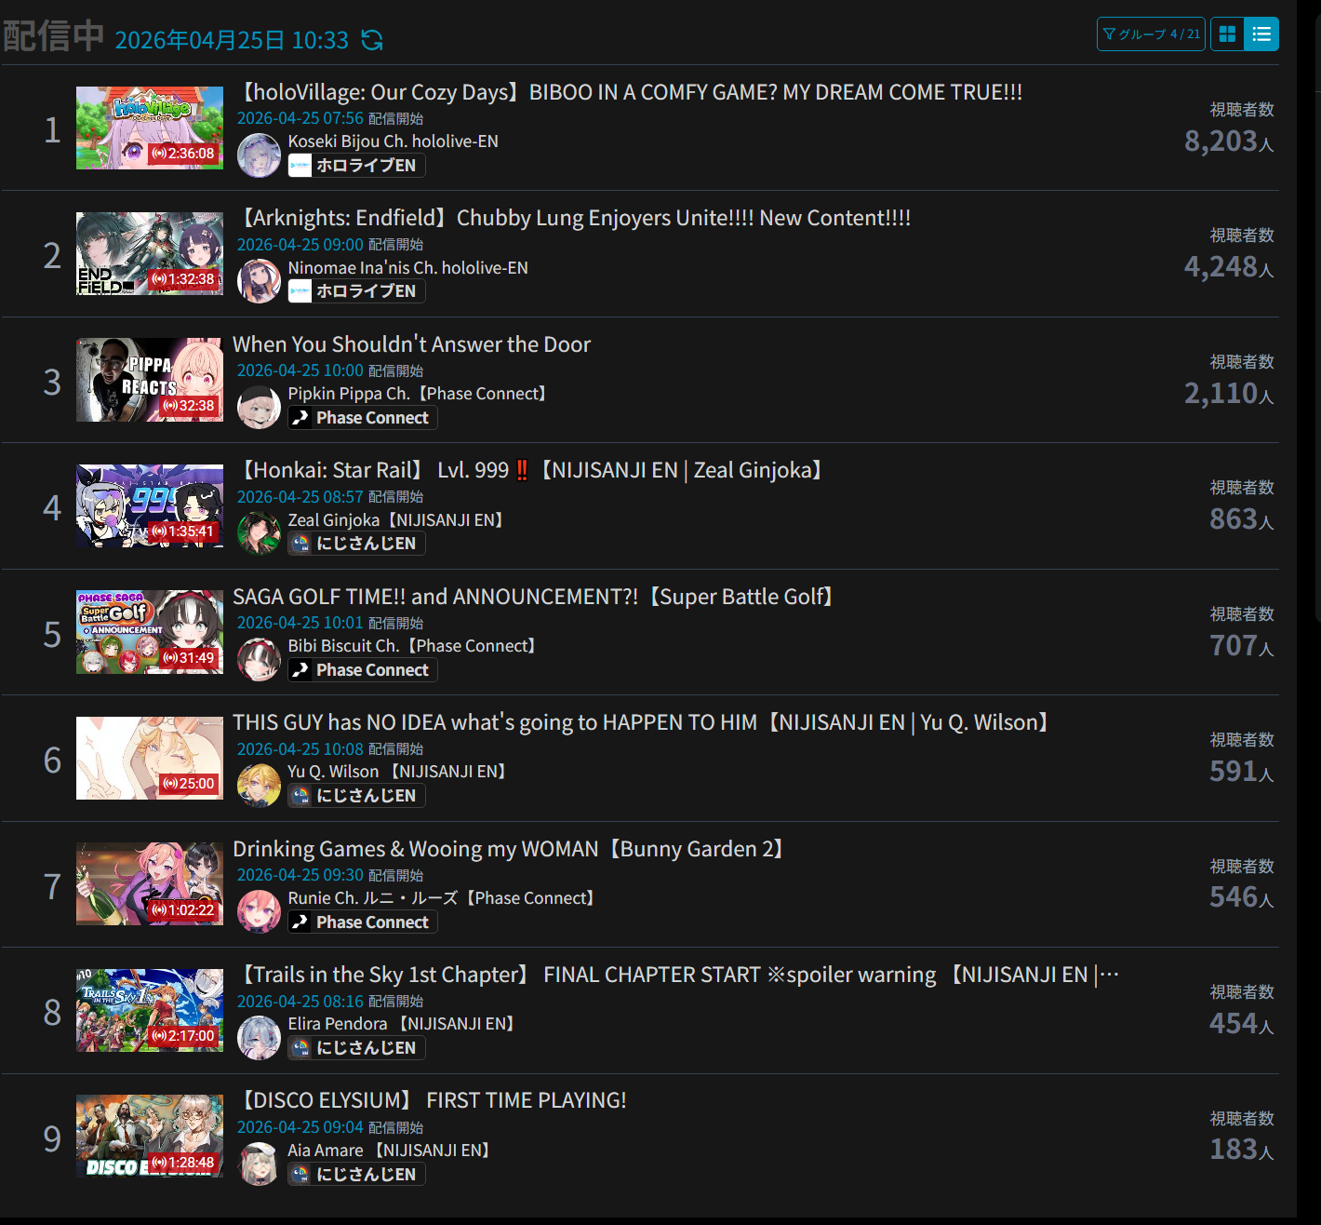Open the Trails in the Sky stream title
Image resolution: width=1321 pixels, height=1225 pixels.
[x=678, y=975]
